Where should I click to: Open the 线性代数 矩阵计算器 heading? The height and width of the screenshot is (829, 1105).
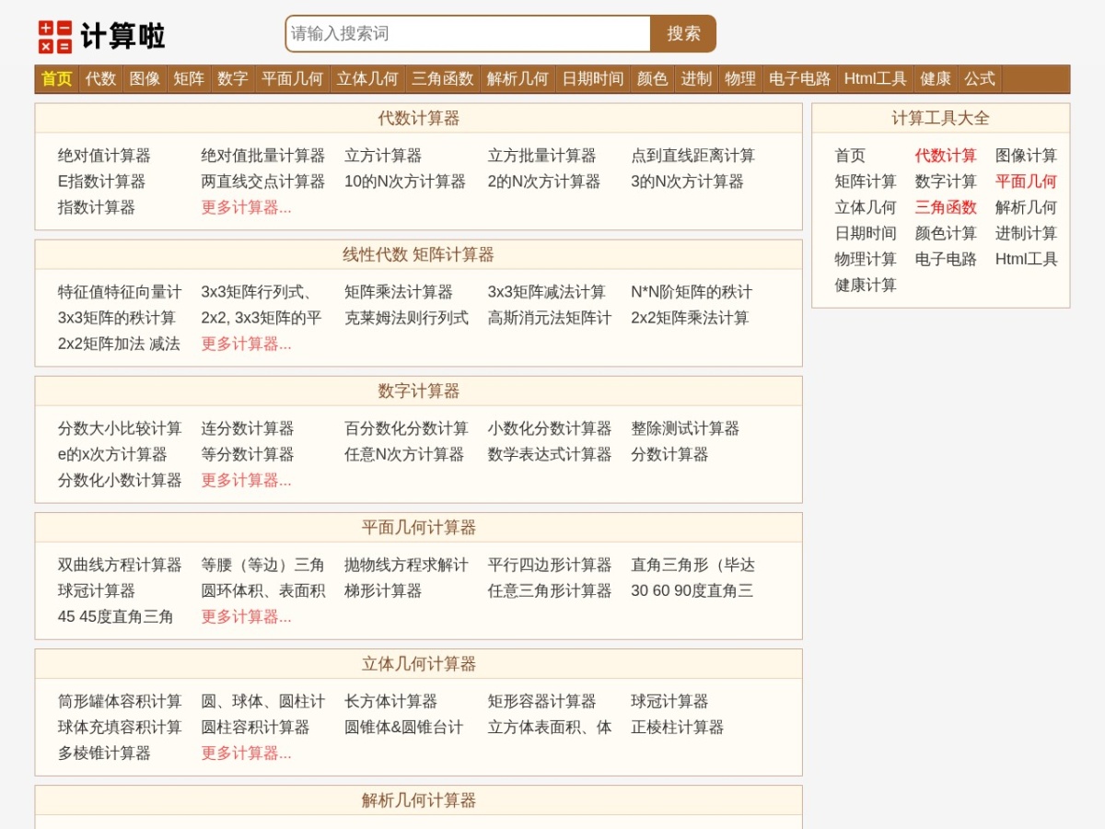(x=419, y=255)
